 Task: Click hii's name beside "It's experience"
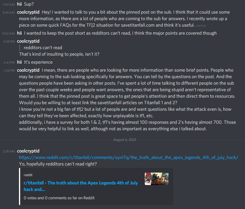coord(20,62)
